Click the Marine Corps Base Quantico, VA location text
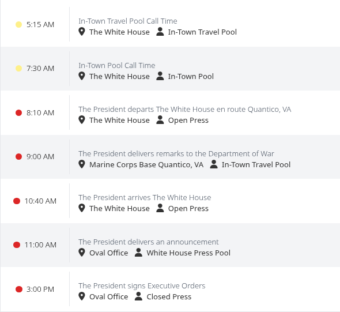The height and width of the screenshot is (312, 340). click(146, 165)
